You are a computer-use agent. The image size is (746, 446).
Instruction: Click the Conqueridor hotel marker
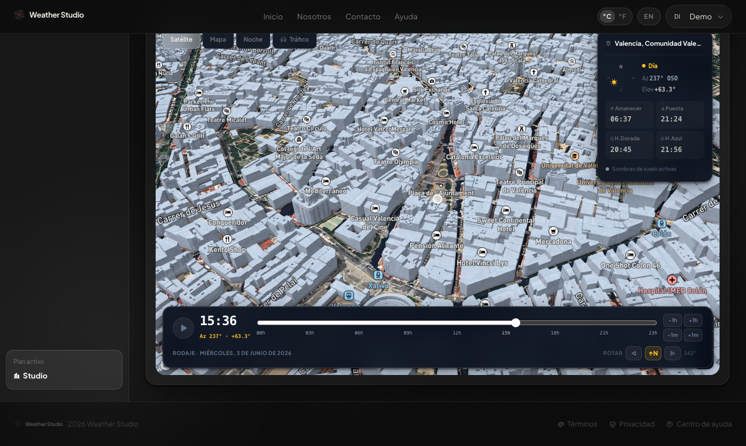tap(228, 212)
